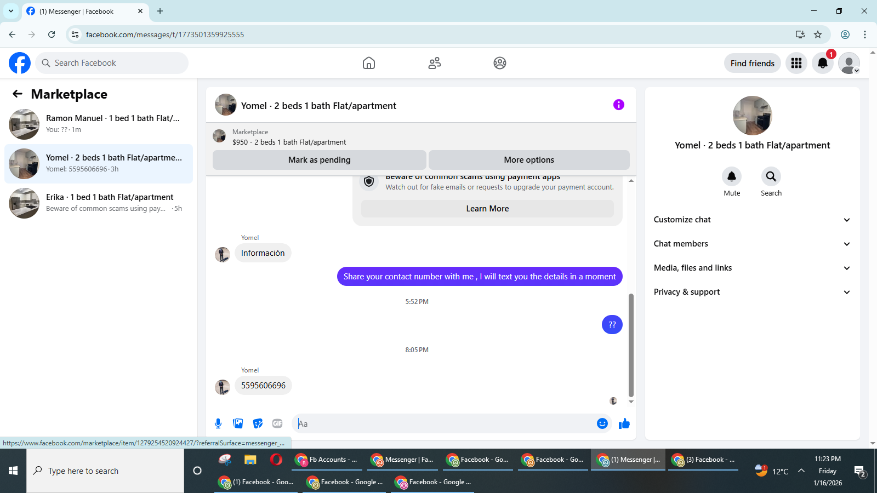
Task: View site information icon in address bar
Action: coord(75,35)
